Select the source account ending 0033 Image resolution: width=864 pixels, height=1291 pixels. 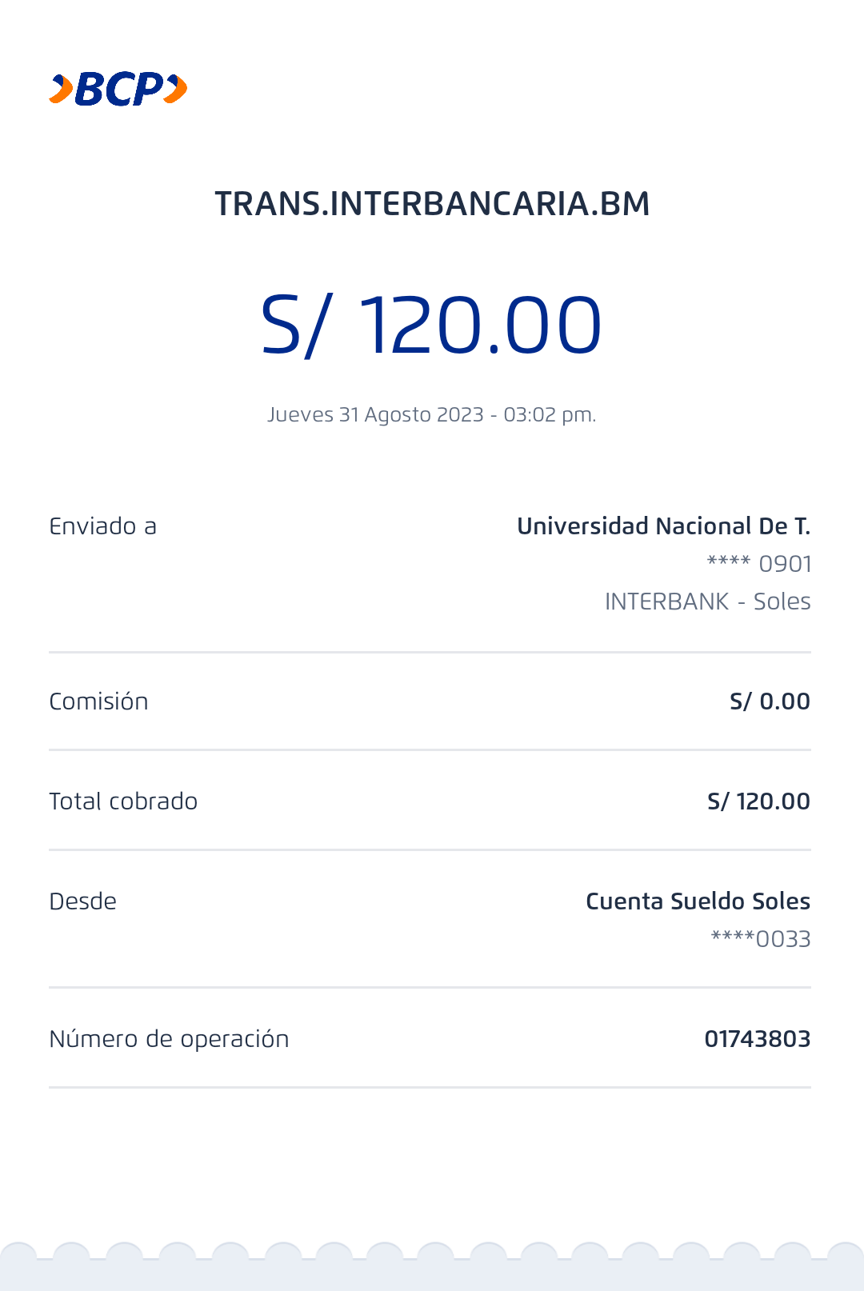coord(761,939)
